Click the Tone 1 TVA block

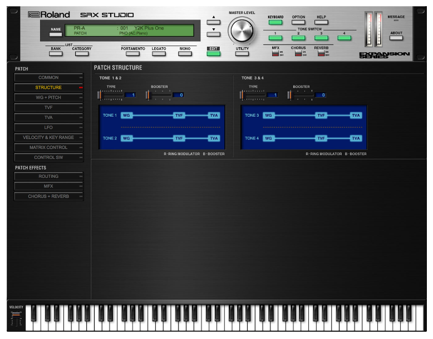tap(214, 115)
